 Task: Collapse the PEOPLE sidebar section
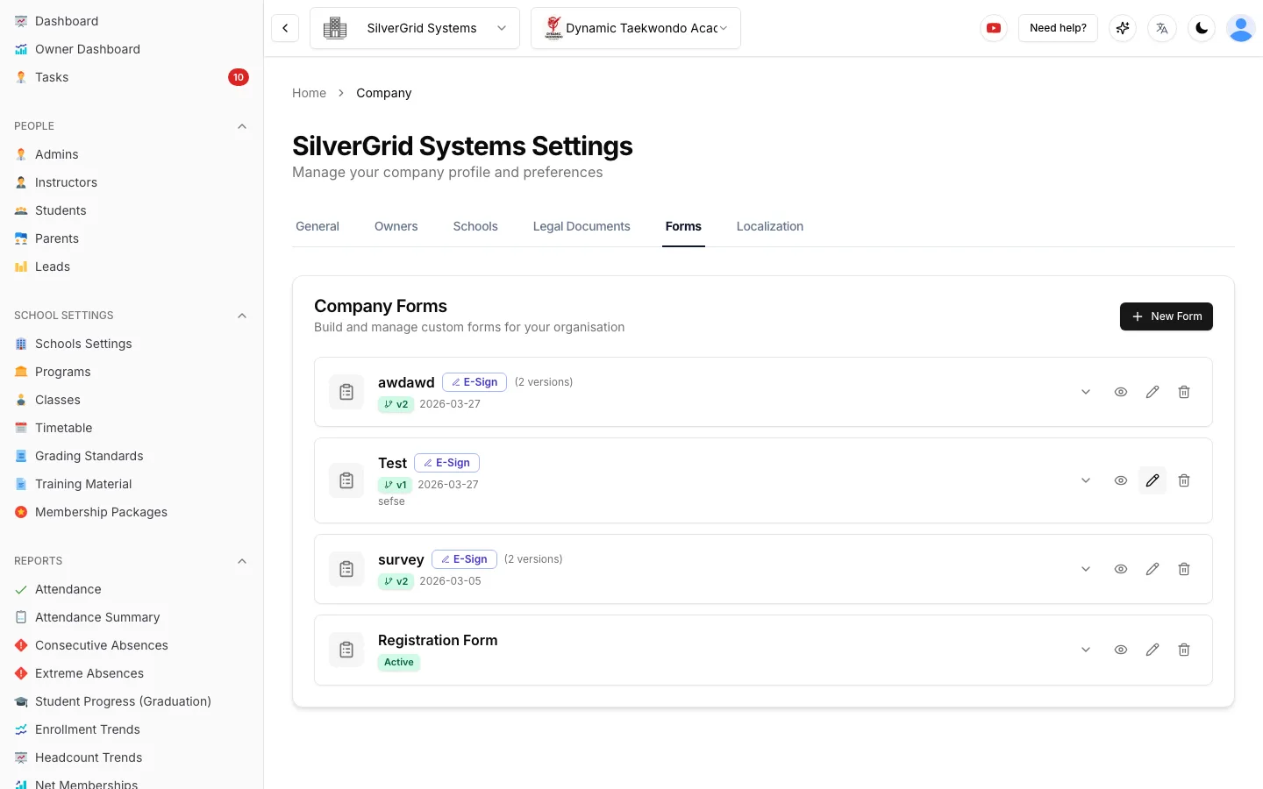242,126
